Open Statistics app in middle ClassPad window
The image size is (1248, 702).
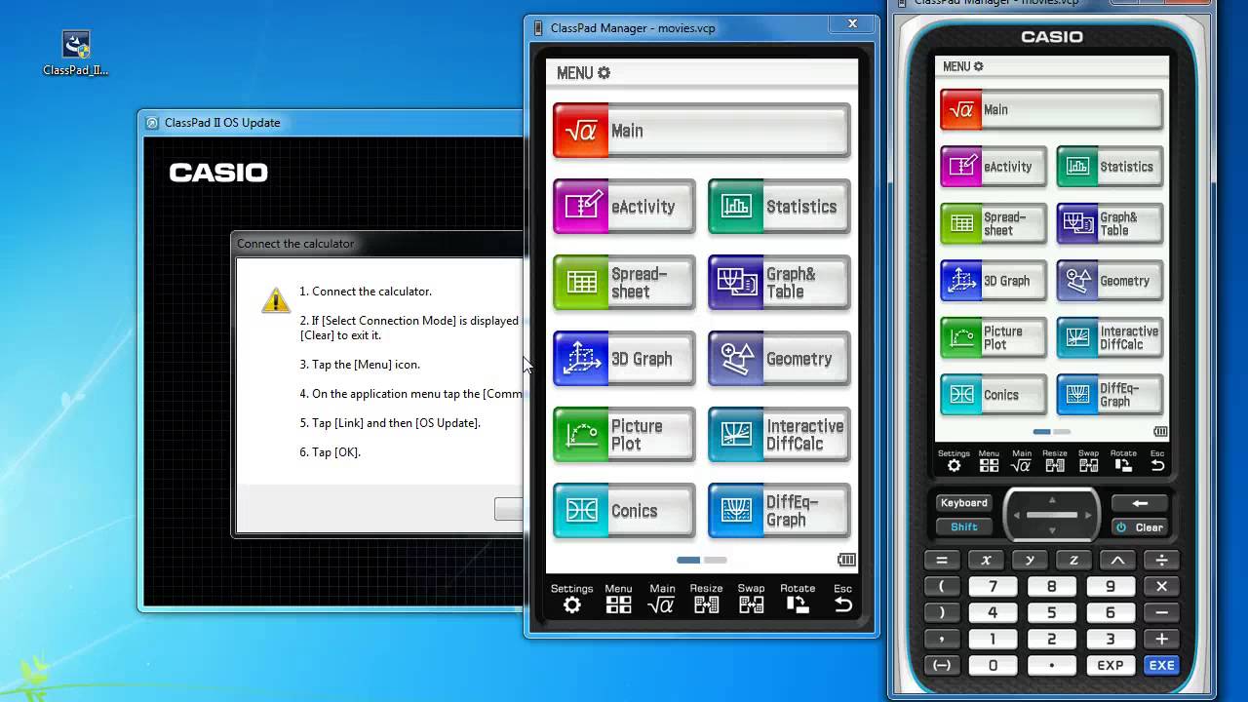coord(779,207)
